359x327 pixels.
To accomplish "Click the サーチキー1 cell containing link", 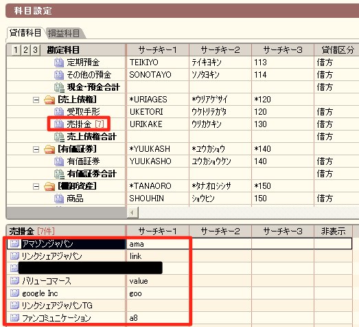I will [157, 256].
